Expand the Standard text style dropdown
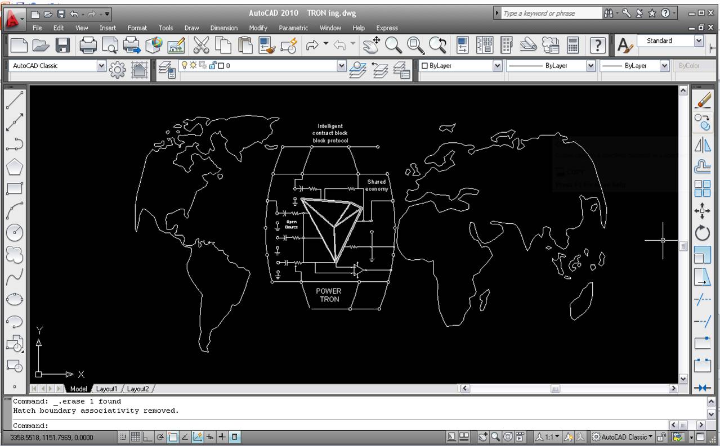Screen dimensions: 720x446 (699, 41)
